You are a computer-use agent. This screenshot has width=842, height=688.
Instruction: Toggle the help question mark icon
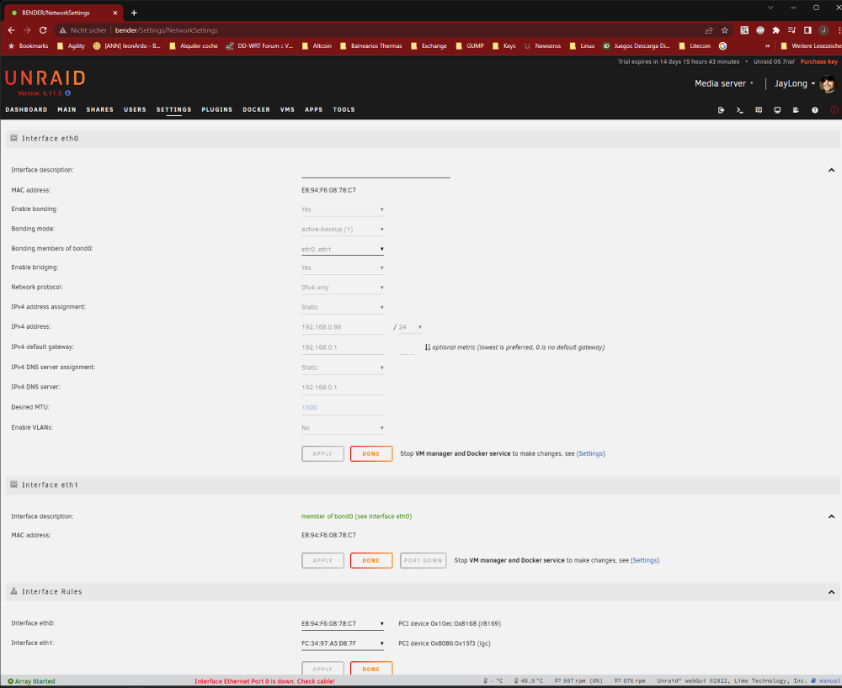click(814, 110)
